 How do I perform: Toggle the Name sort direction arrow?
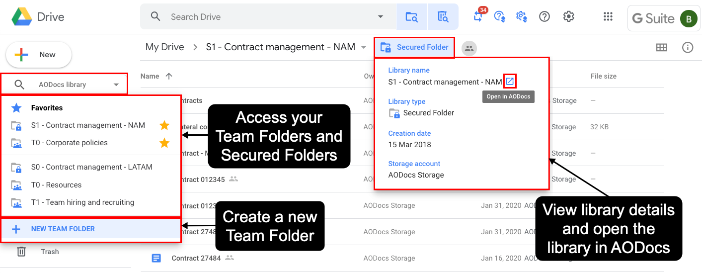pyautogui.click(x=169, y=76)
